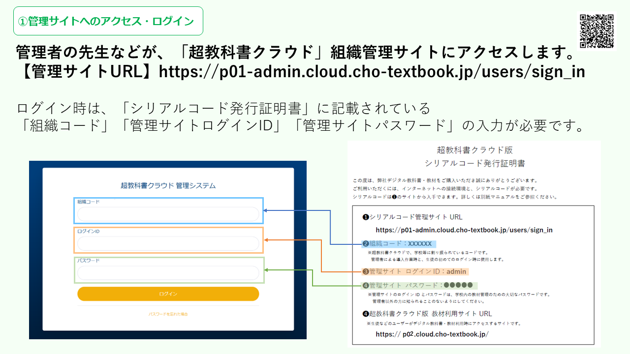
Task: Click the パスワード input field
Action: (x=168, y=273)
